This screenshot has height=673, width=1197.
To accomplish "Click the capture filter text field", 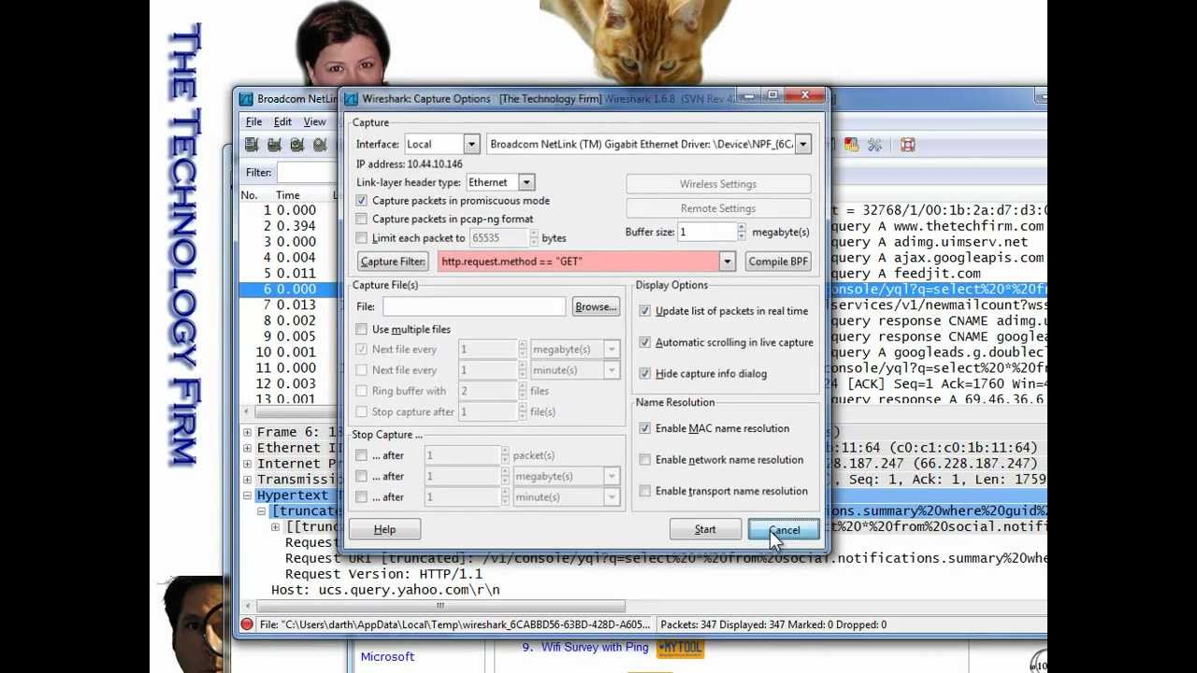I will pyautogui.click(x=578, y=262).
